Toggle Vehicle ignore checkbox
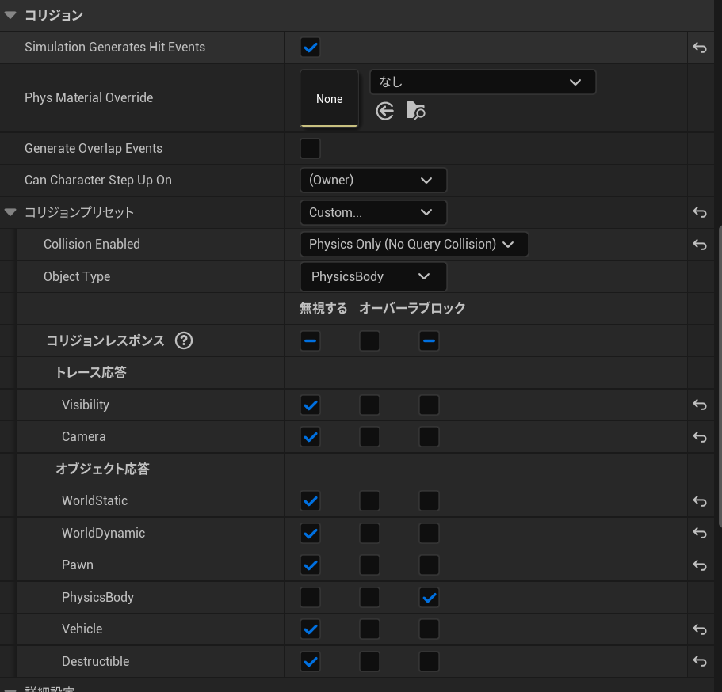Viewport: 722px width, 692px height. [x=311, y=629]
